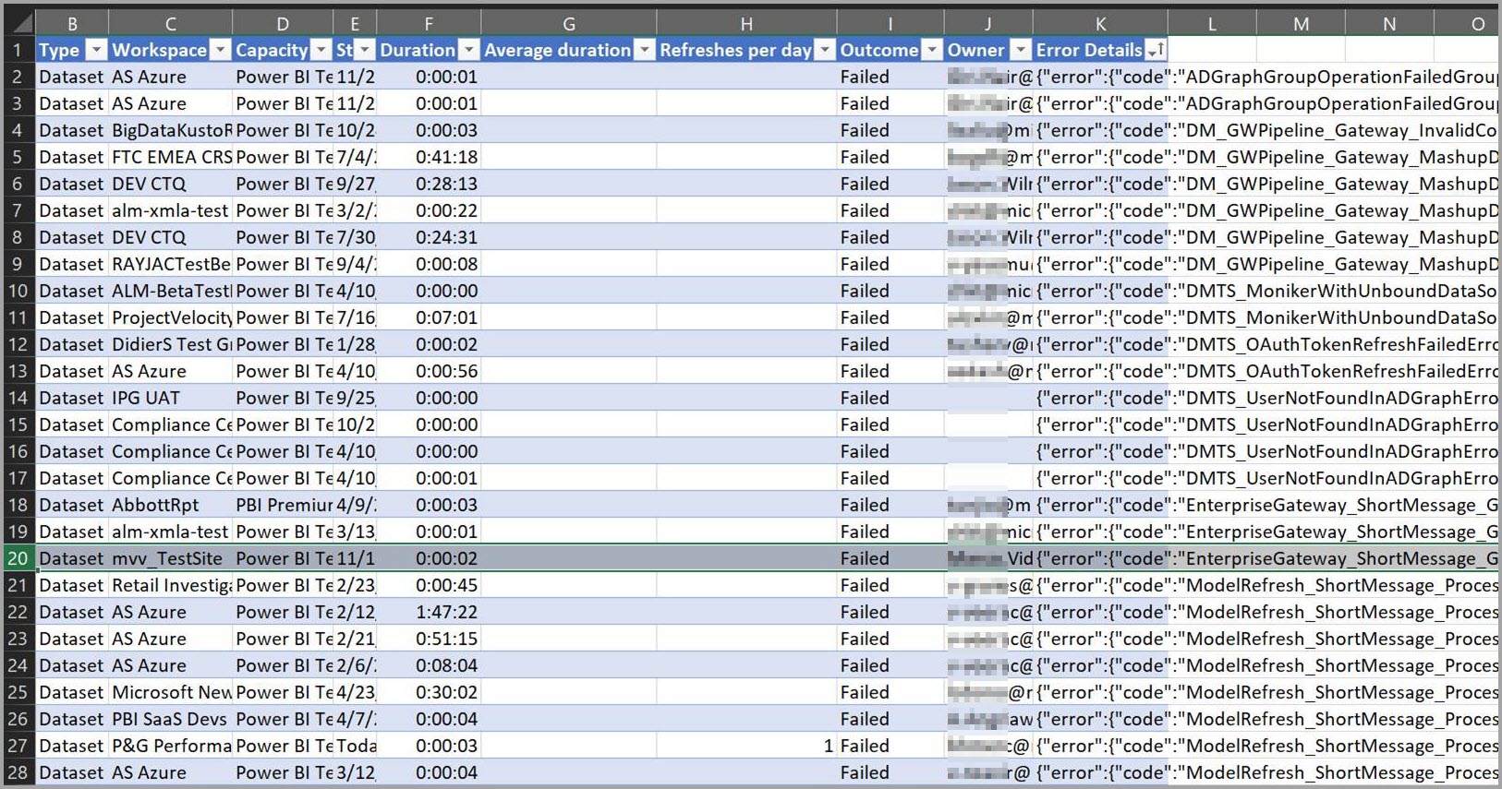Open the Duration column filter dropdown
The image size is (1502, 789).
coord(469,50)
